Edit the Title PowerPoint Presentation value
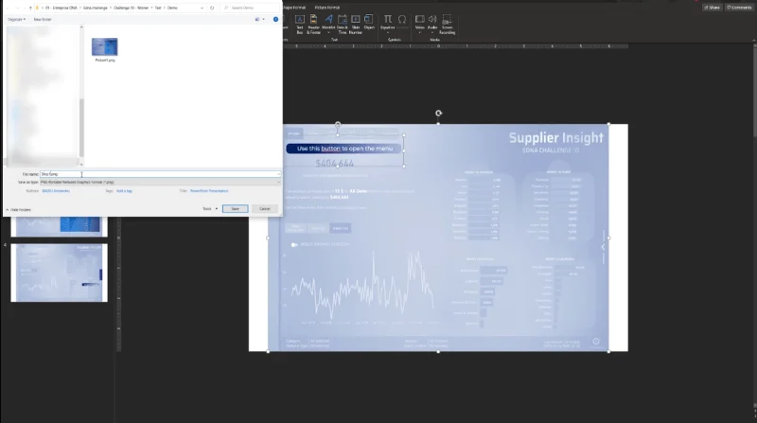The width and height of the screenshot is (757, 423). tap(209, 191)
